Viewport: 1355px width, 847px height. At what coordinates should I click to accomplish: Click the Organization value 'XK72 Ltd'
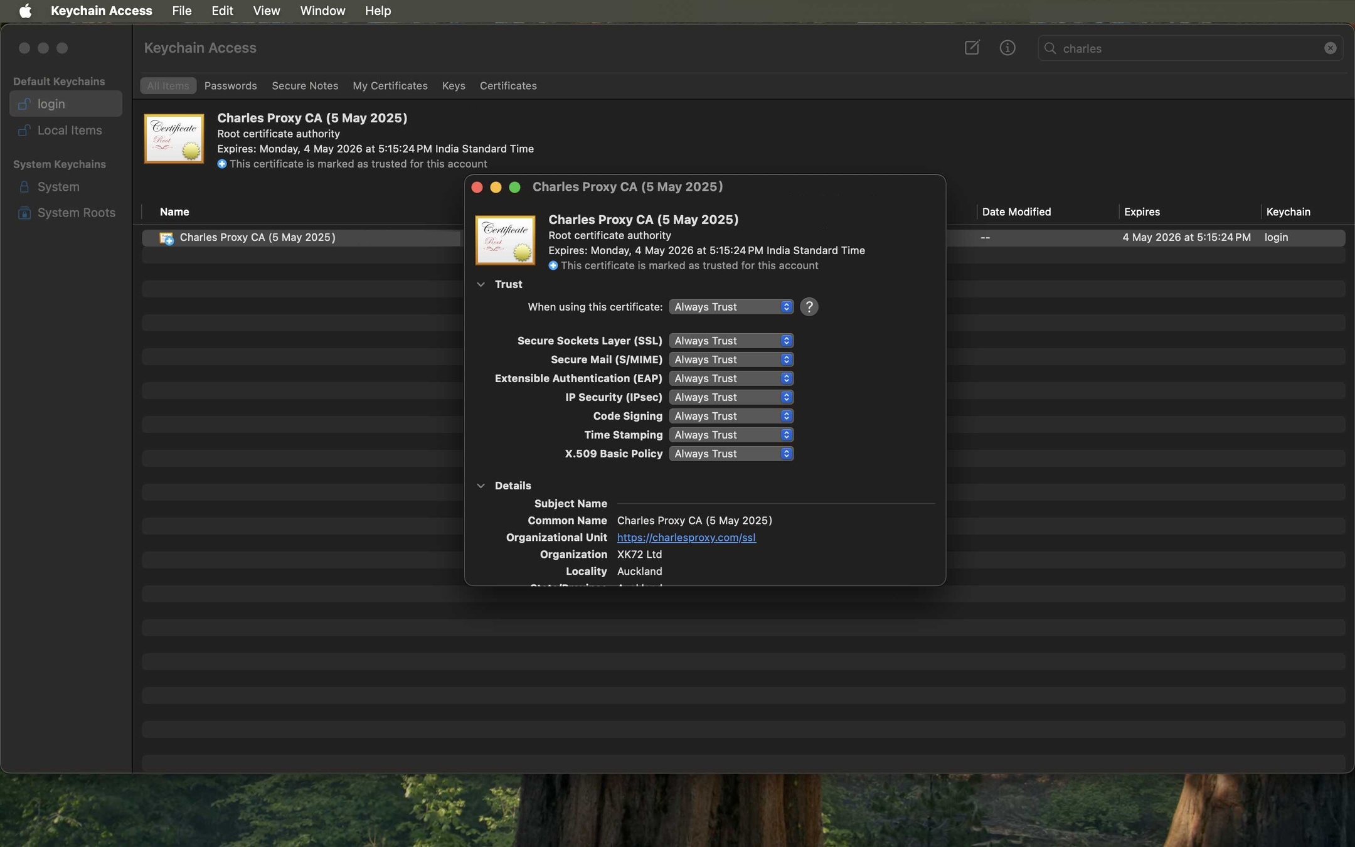[x=639, y=555]
